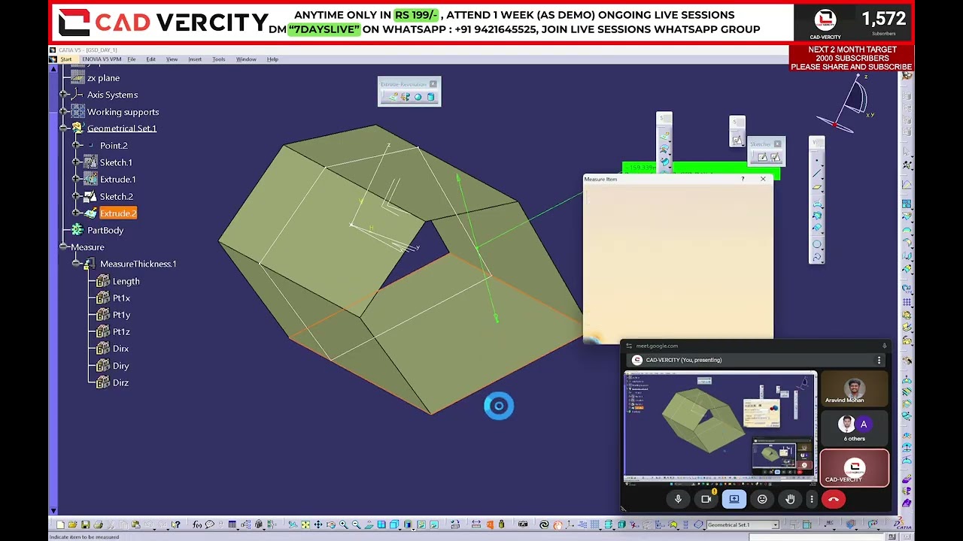Open the File menu
The width and height of the screenshot is (963, 541).
point(132,59)
